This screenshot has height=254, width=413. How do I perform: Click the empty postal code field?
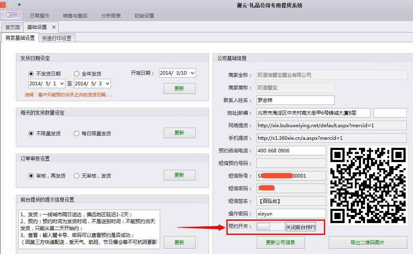pyautogui.click(x=390, y=113)
